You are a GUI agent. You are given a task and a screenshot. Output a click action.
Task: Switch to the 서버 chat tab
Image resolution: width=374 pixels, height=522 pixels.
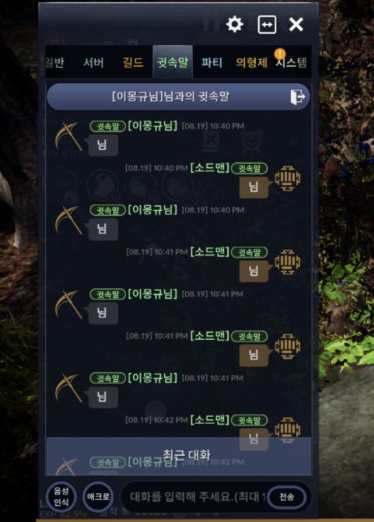click(93, 62)
